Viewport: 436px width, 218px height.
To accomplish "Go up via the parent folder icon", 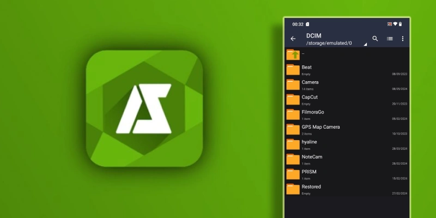I will pyautogui.click(x=293, y=55).
